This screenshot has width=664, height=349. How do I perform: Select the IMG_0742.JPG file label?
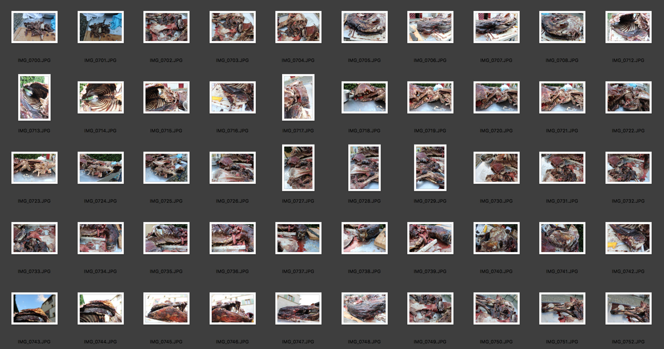[628, 271]
